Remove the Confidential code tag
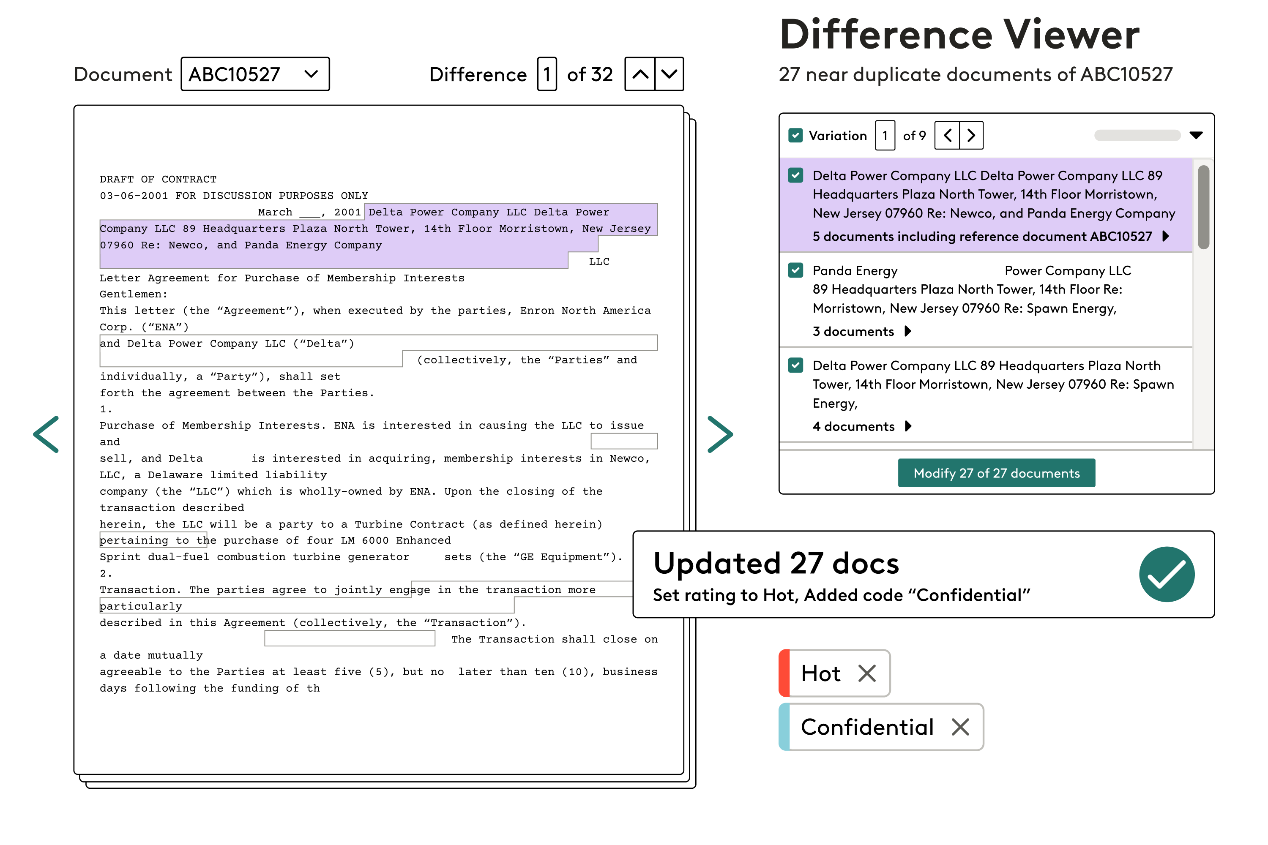The height and width of the screenshot is (845, 1268). click(960, 727)
